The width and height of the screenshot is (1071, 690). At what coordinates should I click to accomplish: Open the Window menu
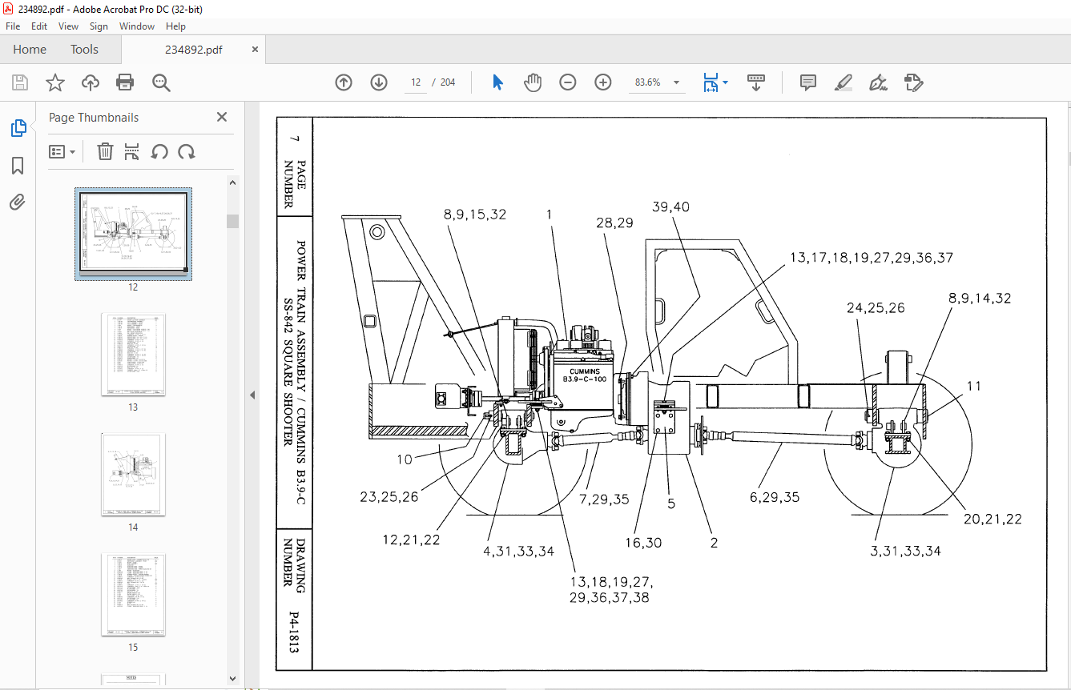click(x=137, y=26)
